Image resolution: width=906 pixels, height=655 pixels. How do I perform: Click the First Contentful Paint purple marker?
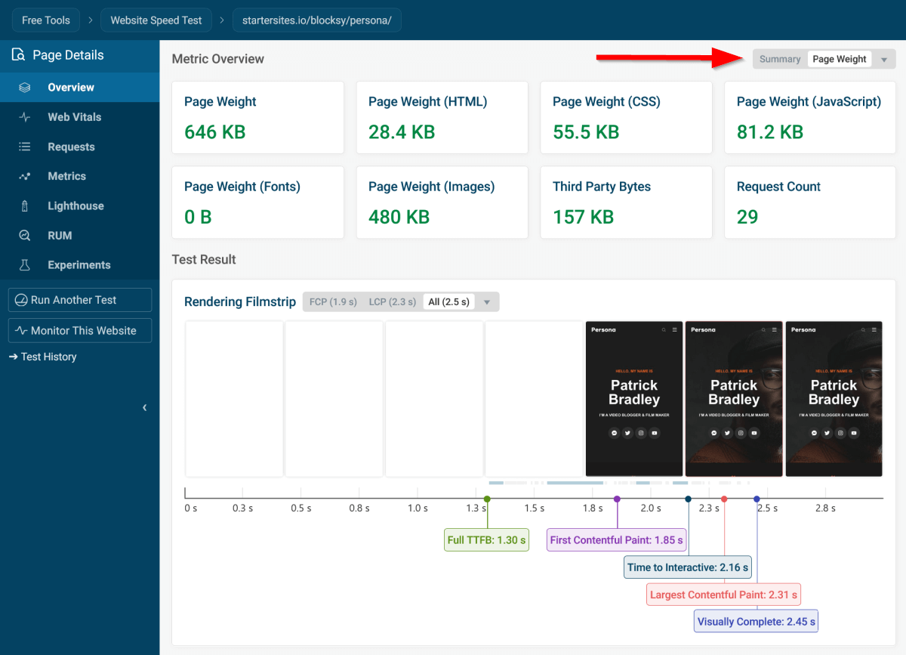pos(617,499)
